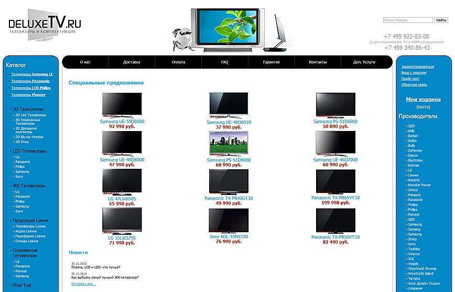Open news item 'Плазма, LCD и LED: что лучше?'

(95, 267)
